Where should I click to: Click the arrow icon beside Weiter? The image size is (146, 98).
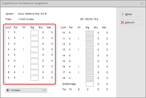pyautogui.click(x=122, y=14)
